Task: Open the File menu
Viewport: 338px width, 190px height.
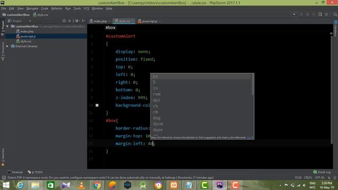Action: click(x=4, y=8)
